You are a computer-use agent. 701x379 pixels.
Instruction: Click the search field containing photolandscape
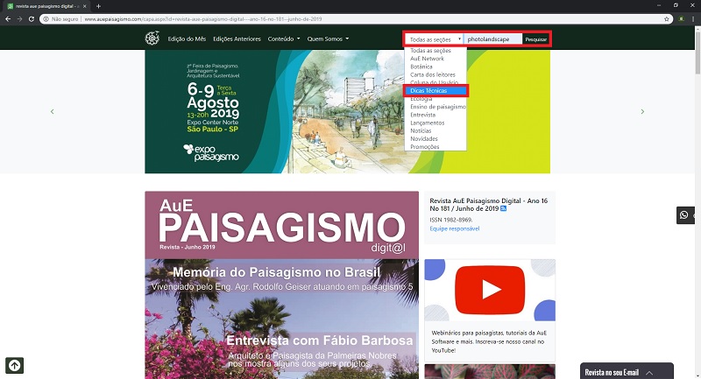coord(492,39)
